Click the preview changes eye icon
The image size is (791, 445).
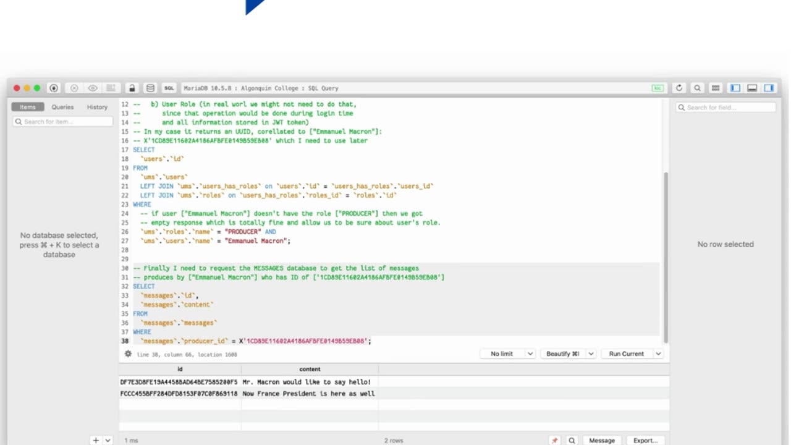pos(93,88)
